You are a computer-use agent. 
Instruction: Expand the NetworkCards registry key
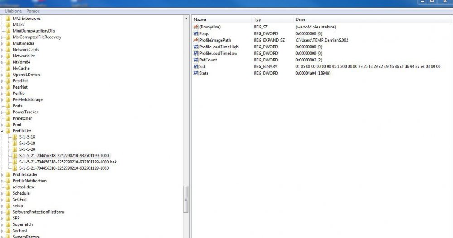pos(3,50)
